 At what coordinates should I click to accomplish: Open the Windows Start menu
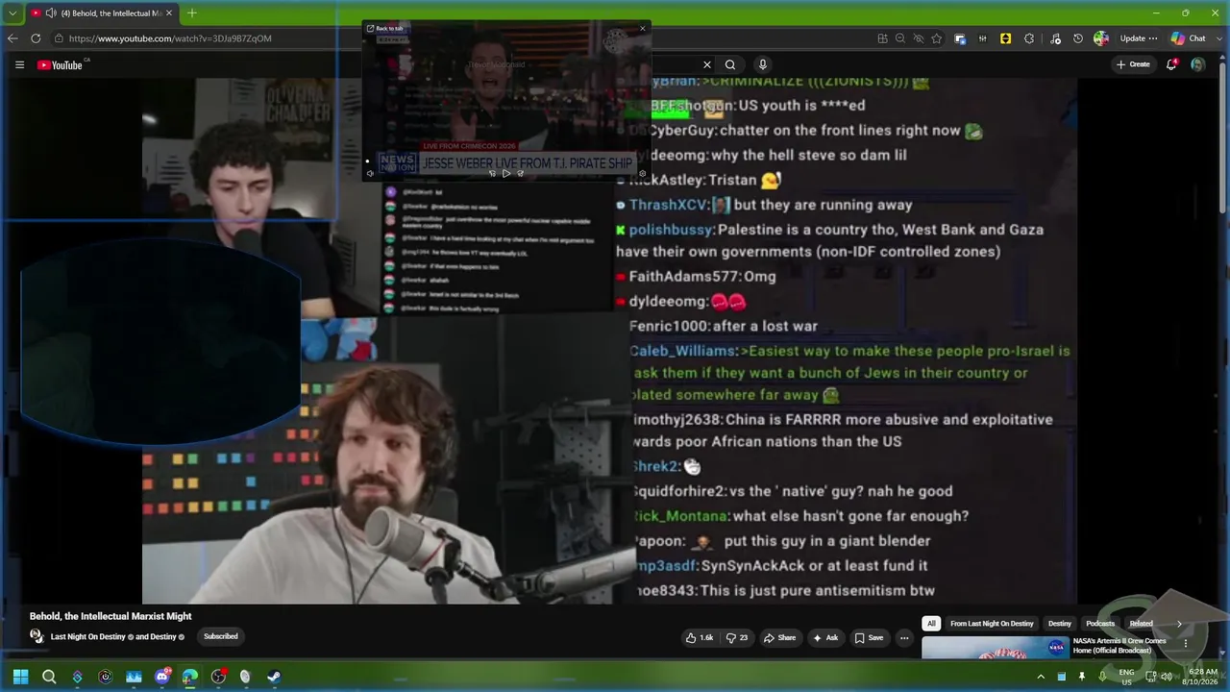[20, 677]
